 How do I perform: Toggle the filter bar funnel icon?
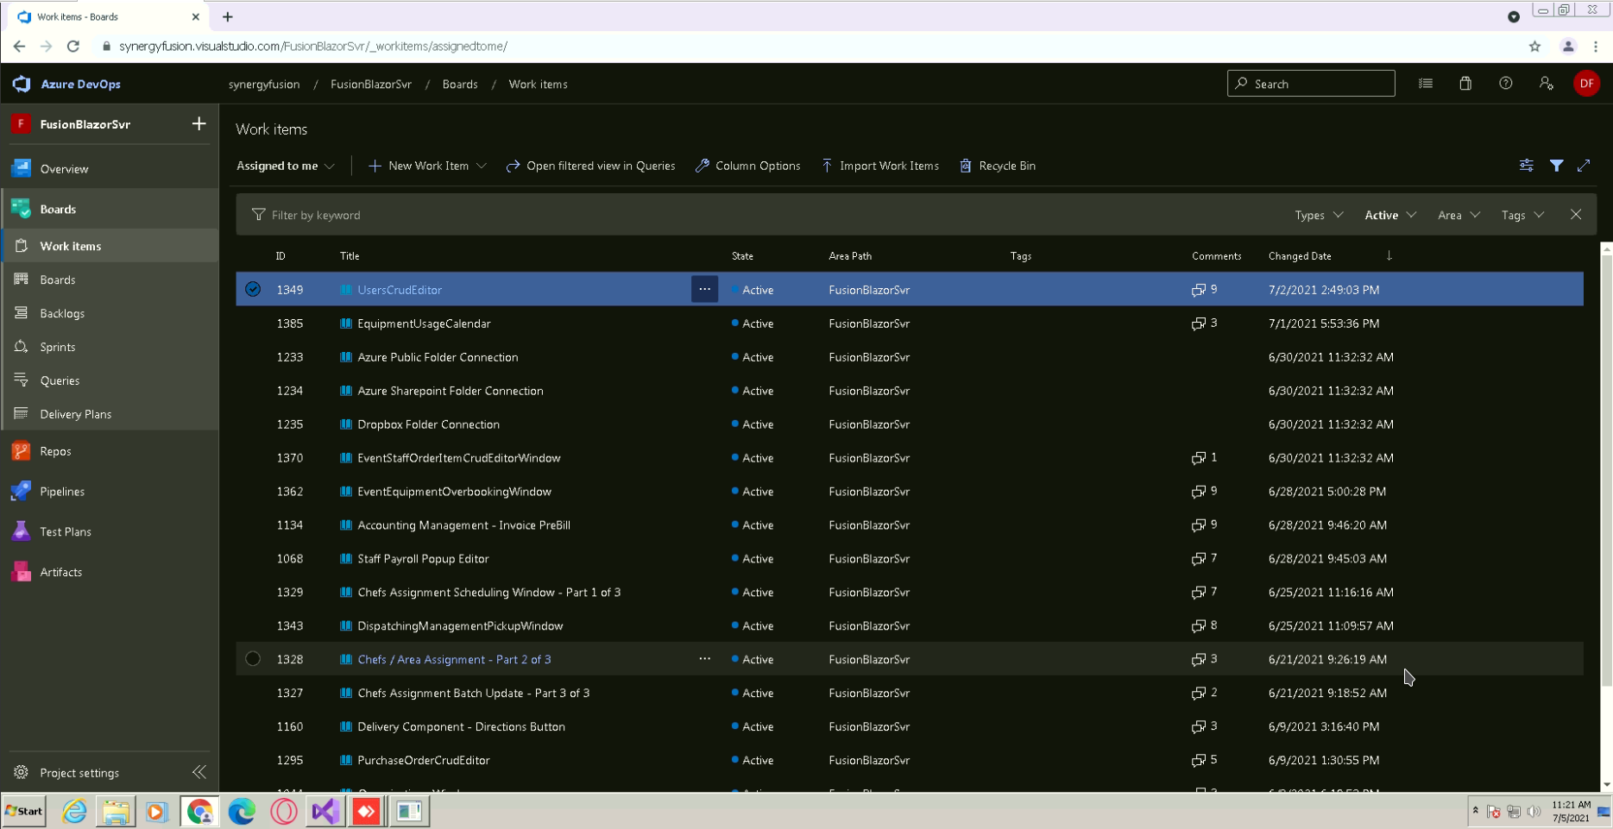(1556, 166)
